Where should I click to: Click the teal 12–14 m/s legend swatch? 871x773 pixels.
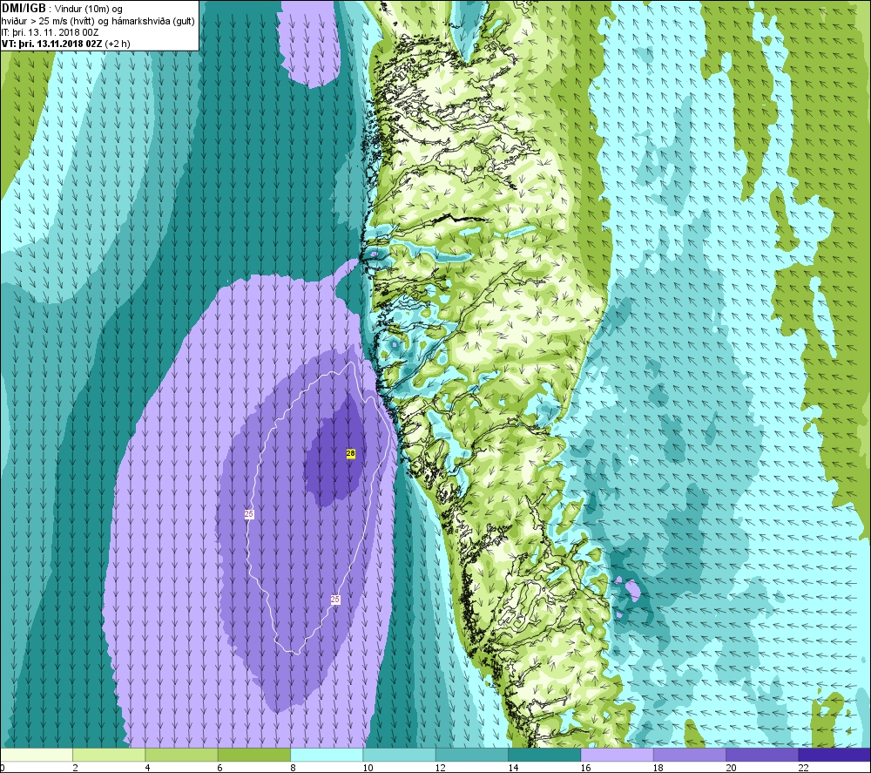point(471,755)
